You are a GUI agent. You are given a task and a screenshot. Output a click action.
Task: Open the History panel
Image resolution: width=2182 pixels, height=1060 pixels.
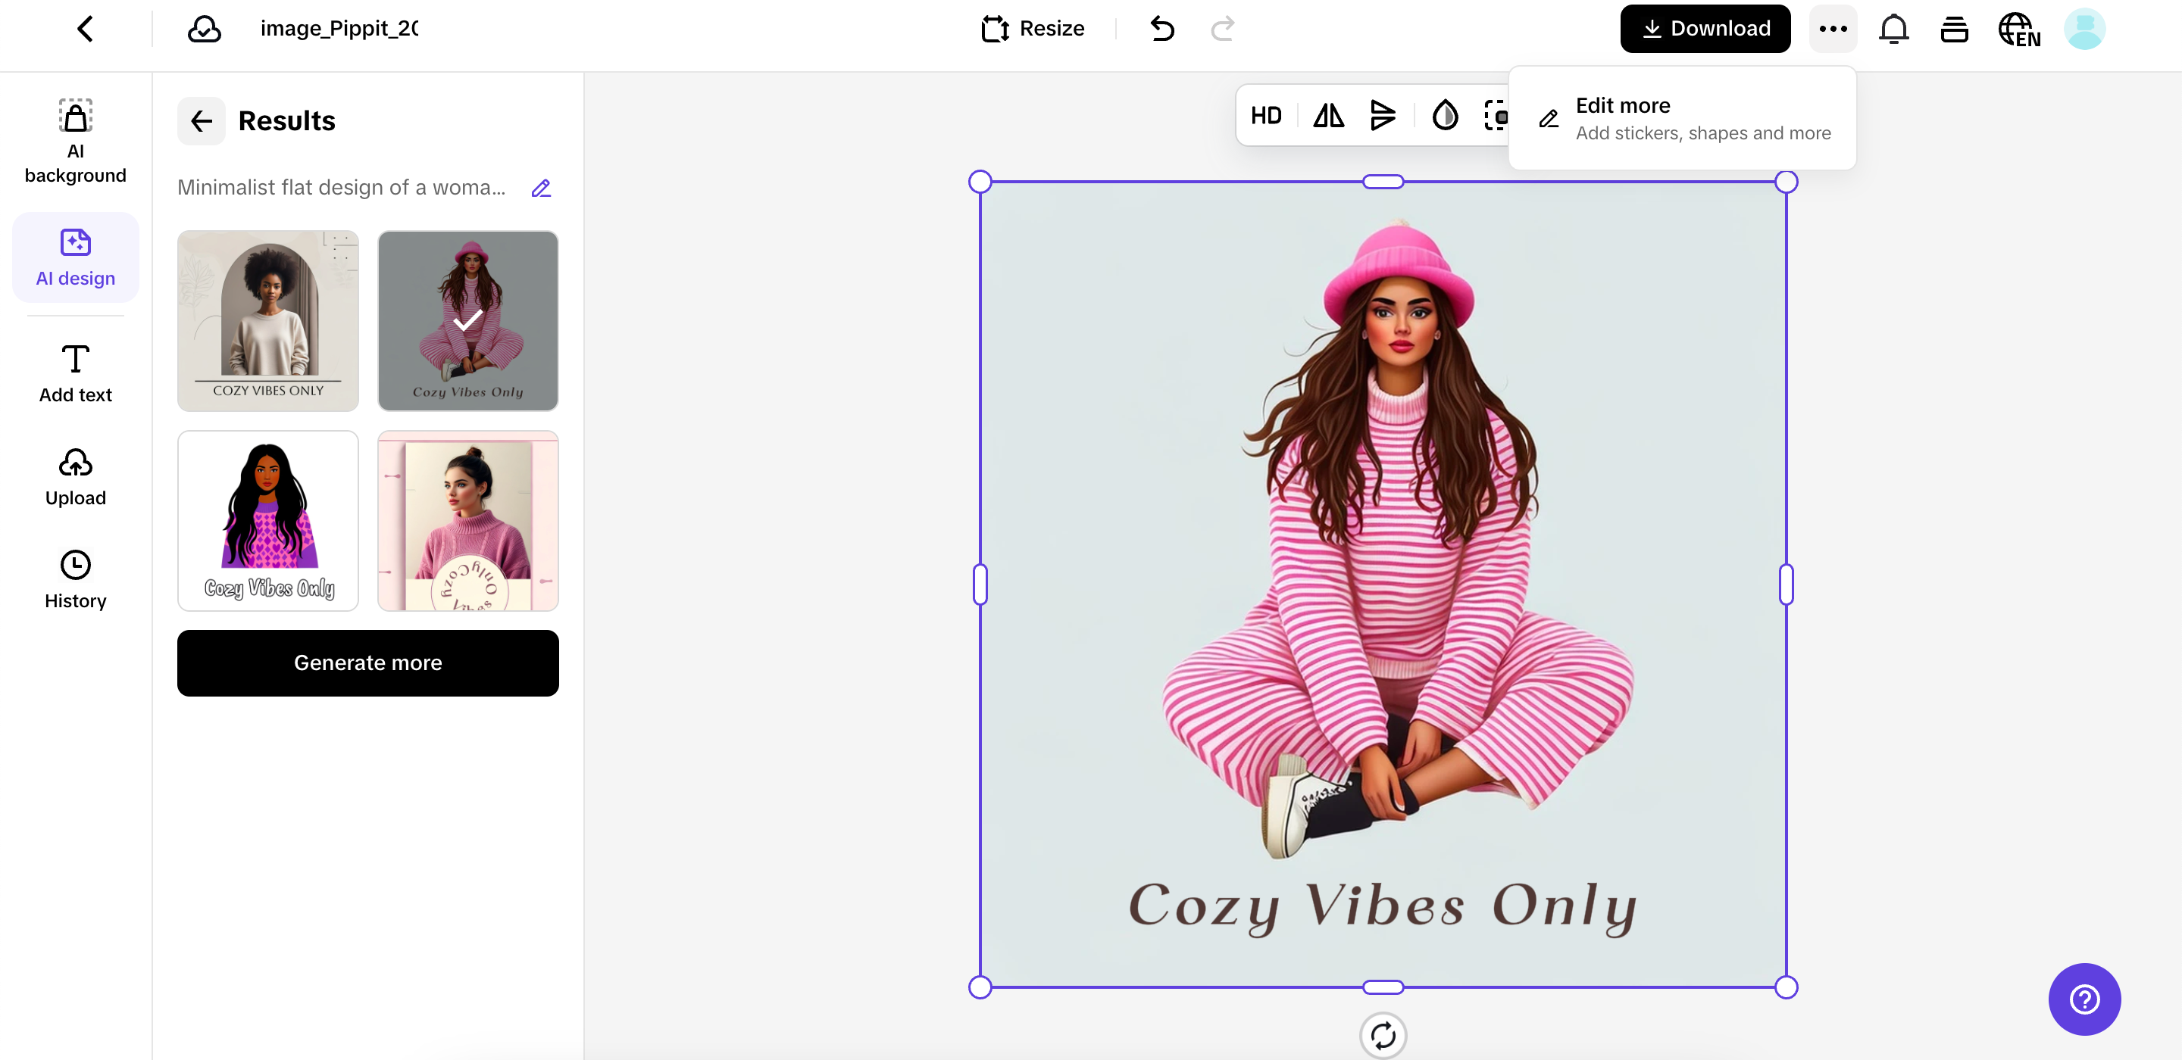click(x=76, y=580)
